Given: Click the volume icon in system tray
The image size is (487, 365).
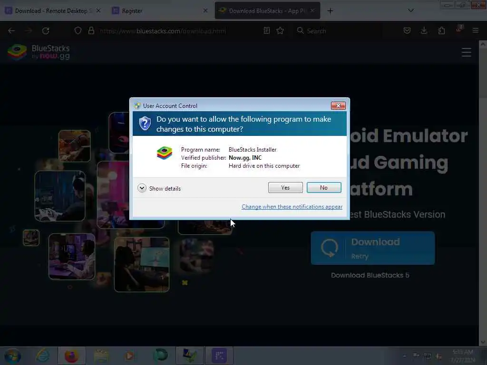Looking at the screenshot, I should [x=438, y=356].
